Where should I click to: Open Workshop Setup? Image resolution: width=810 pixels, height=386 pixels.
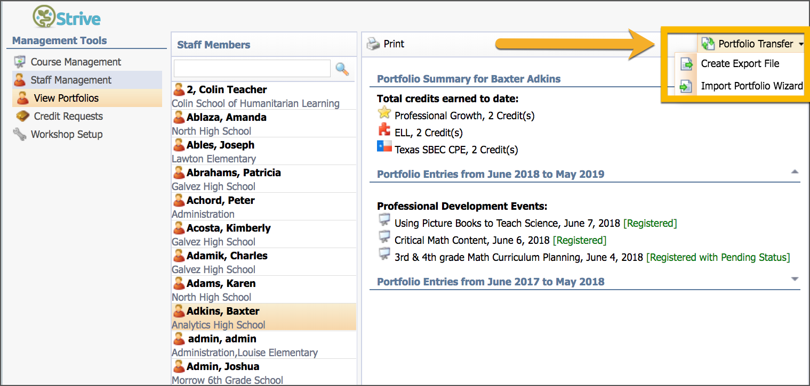(x=67, y=134)
